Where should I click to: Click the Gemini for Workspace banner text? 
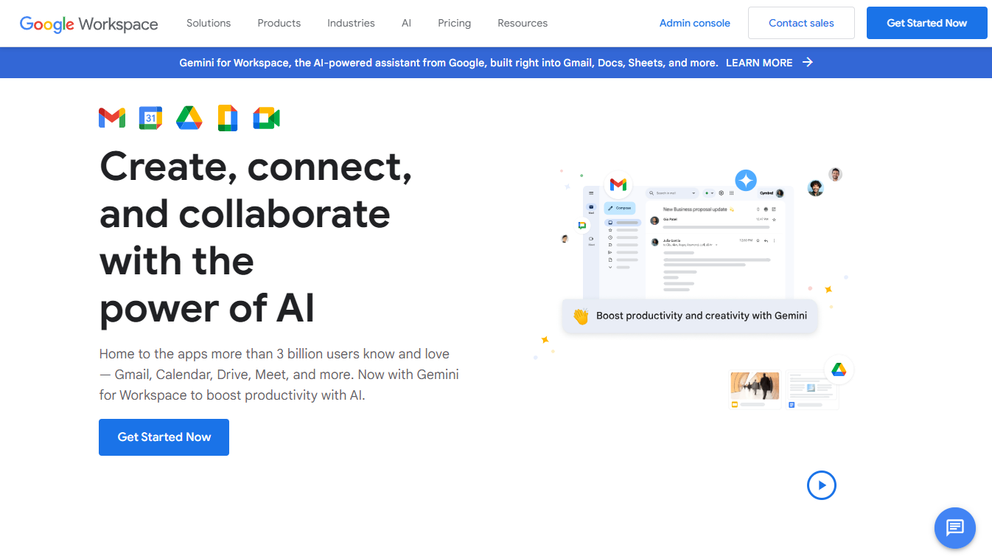pos(448,63)
